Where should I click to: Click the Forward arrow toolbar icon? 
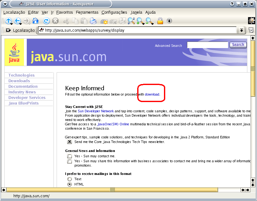(26, 21)
